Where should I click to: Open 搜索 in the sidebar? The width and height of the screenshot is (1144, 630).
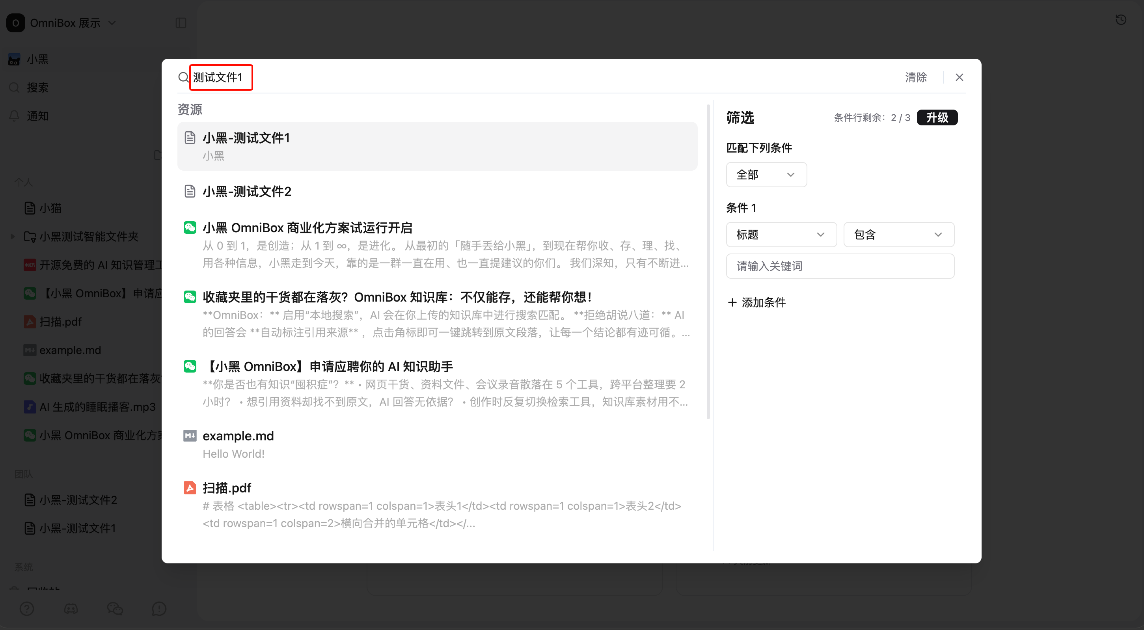(38, 88)
